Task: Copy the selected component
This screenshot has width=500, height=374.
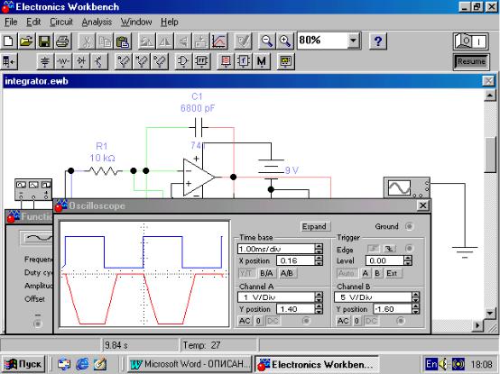Action: coord(105,41)
